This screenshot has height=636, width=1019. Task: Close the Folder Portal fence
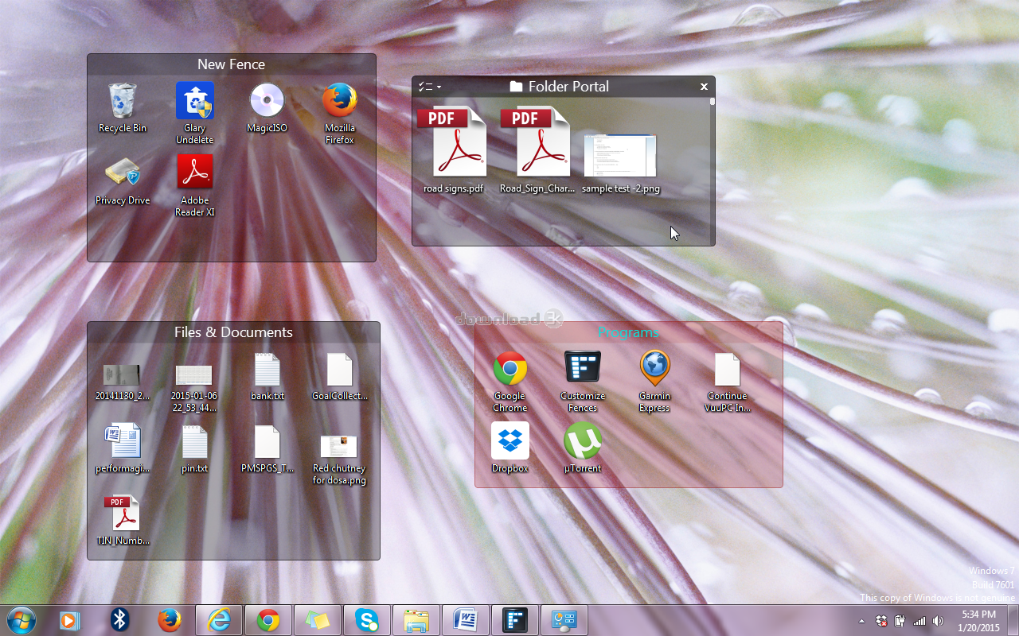704,87
